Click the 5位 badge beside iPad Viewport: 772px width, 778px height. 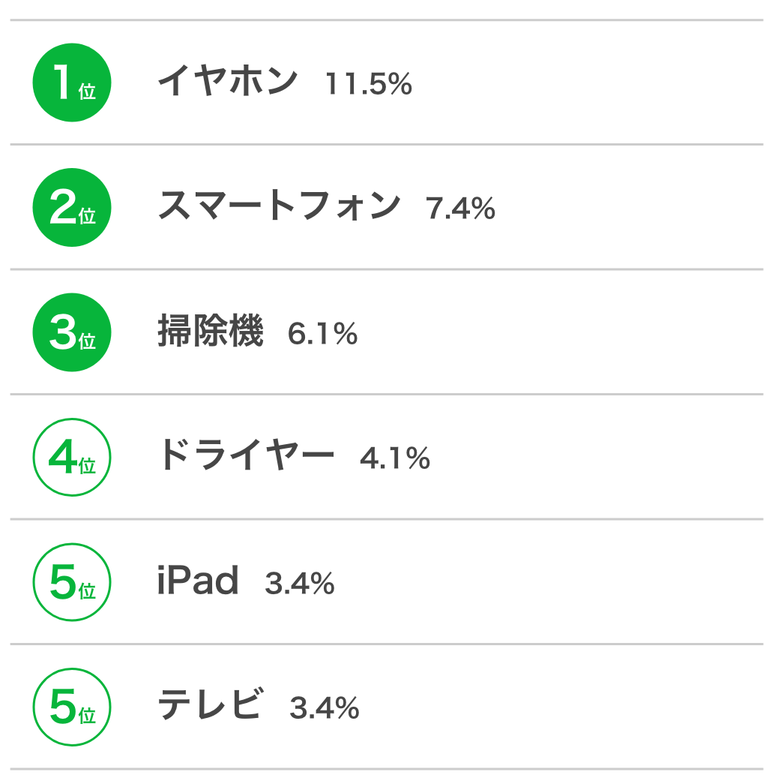coord(72,582)
